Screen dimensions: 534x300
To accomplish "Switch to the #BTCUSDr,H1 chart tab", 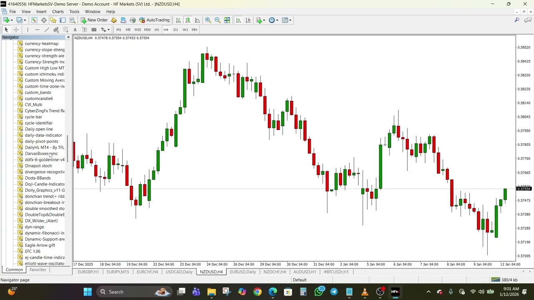I will click(336, 272).
